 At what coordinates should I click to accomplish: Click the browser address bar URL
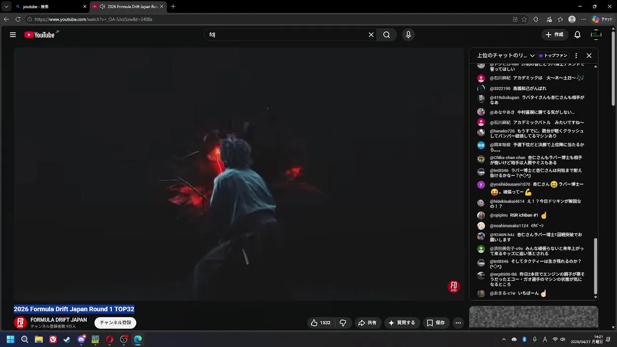click(x=94, y=19)
